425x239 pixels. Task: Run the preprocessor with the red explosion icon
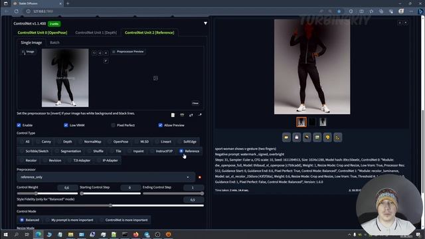pyautogui.click(x=200, y=177)
